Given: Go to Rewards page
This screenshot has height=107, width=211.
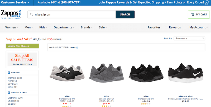Looking at the screenshot, I should pos(175,27).
